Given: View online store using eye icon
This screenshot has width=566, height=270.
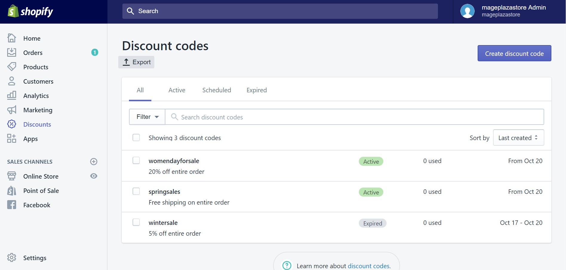Looking at the screenshot, I should click(94, 176).
